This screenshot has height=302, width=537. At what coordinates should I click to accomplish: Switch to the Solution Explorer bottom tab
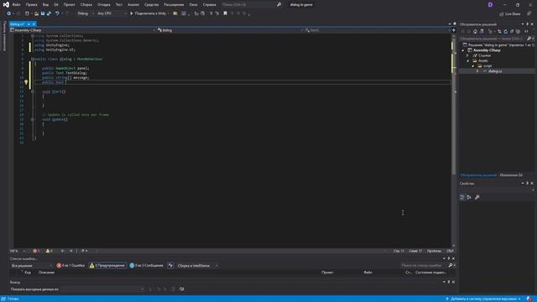(x=477, y=175)
